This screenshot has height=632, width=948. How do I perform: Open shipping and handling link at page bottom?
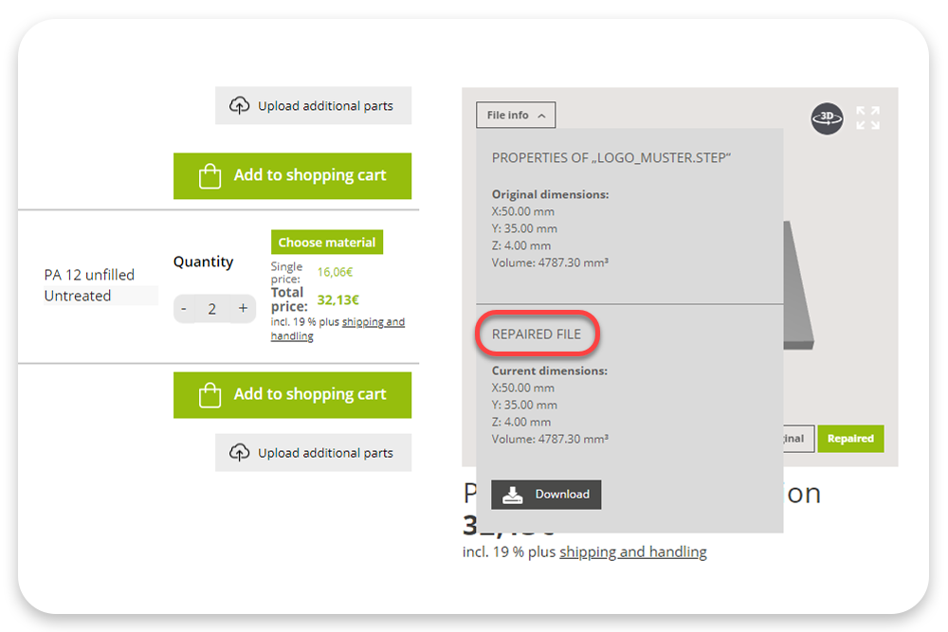tap(633, 551)
